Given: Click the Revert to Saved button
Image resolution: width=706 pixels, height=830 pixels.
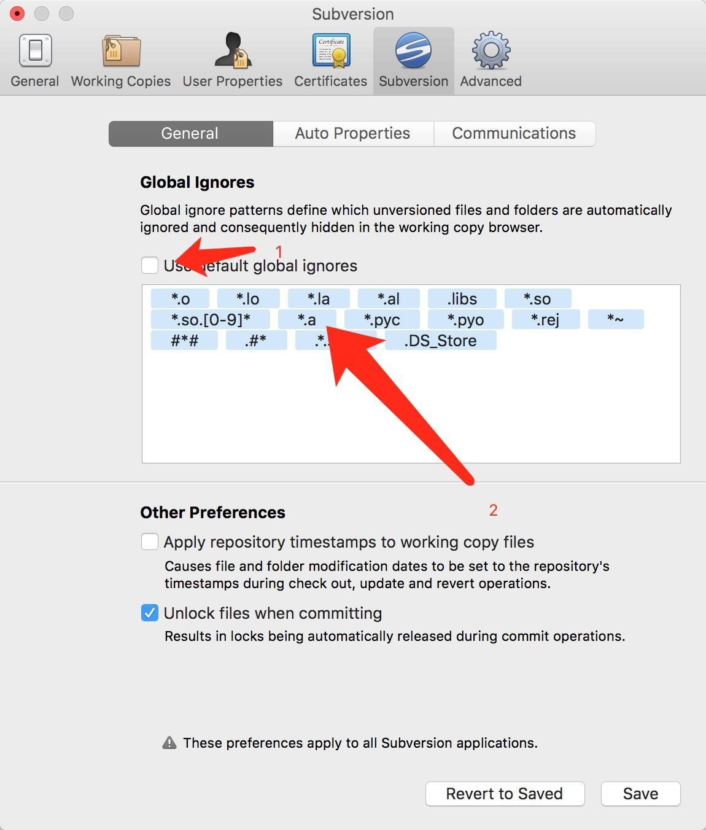Looking at the screenshot, I should click(505, 793).
